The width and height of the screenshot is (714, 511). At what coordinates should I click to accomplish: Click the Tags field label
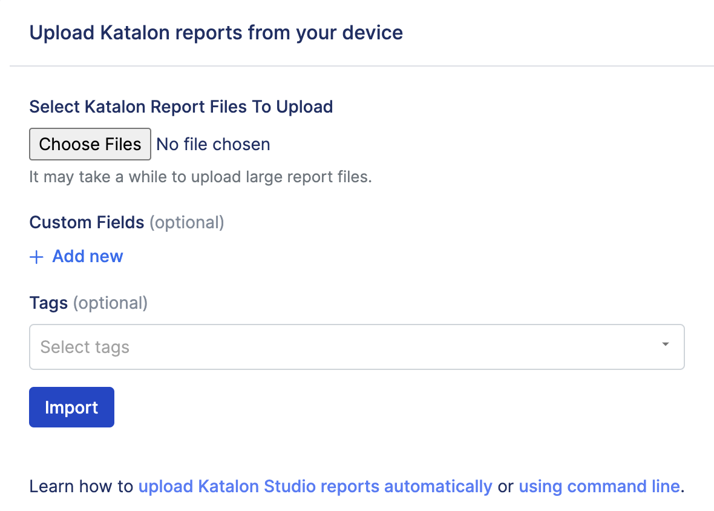pos(48,303)
